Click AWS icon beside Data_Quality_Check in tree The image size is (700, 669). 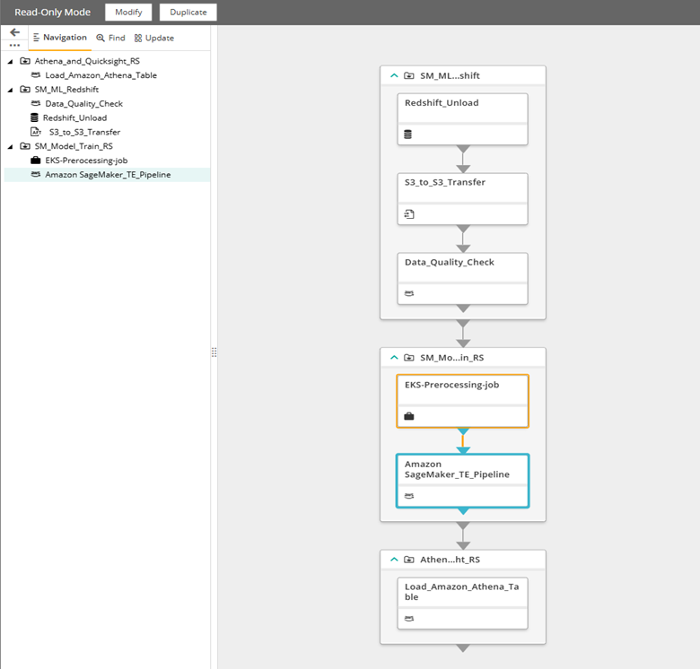[x=36, y=103]
